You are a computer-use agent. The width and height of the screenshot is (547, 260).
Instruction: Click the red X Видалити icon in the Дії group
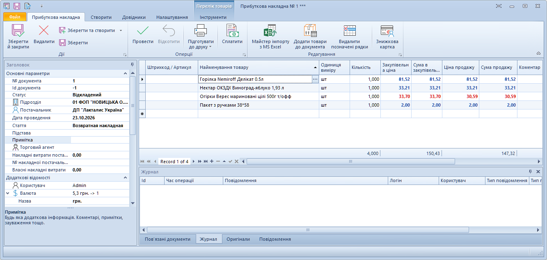(43, 30)
